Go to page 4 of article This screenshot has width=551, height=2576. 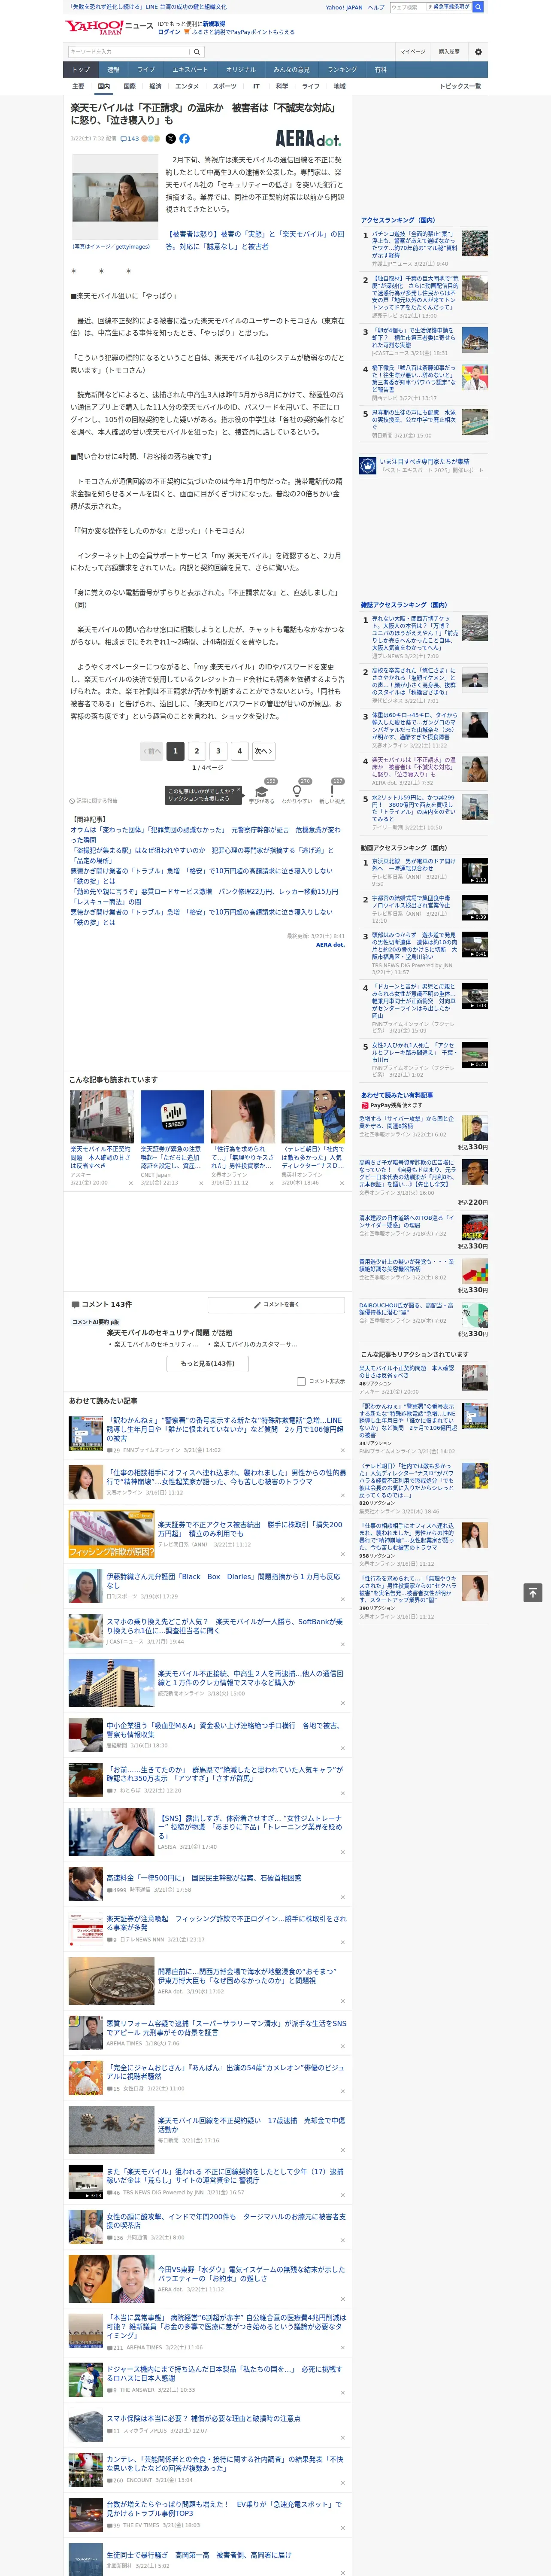(239, 751)
